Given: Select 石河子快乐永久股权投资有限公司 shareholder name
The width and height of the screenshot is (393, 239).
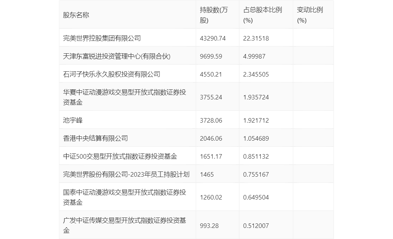Looking at the screenshot, I should (x=112, y=74).
